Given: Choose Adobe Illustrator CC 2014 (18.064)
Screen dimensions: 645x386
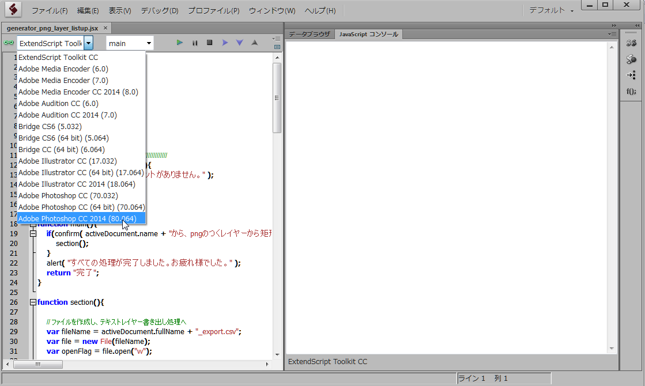Looking at the screenshot, I should pos(77,184).
